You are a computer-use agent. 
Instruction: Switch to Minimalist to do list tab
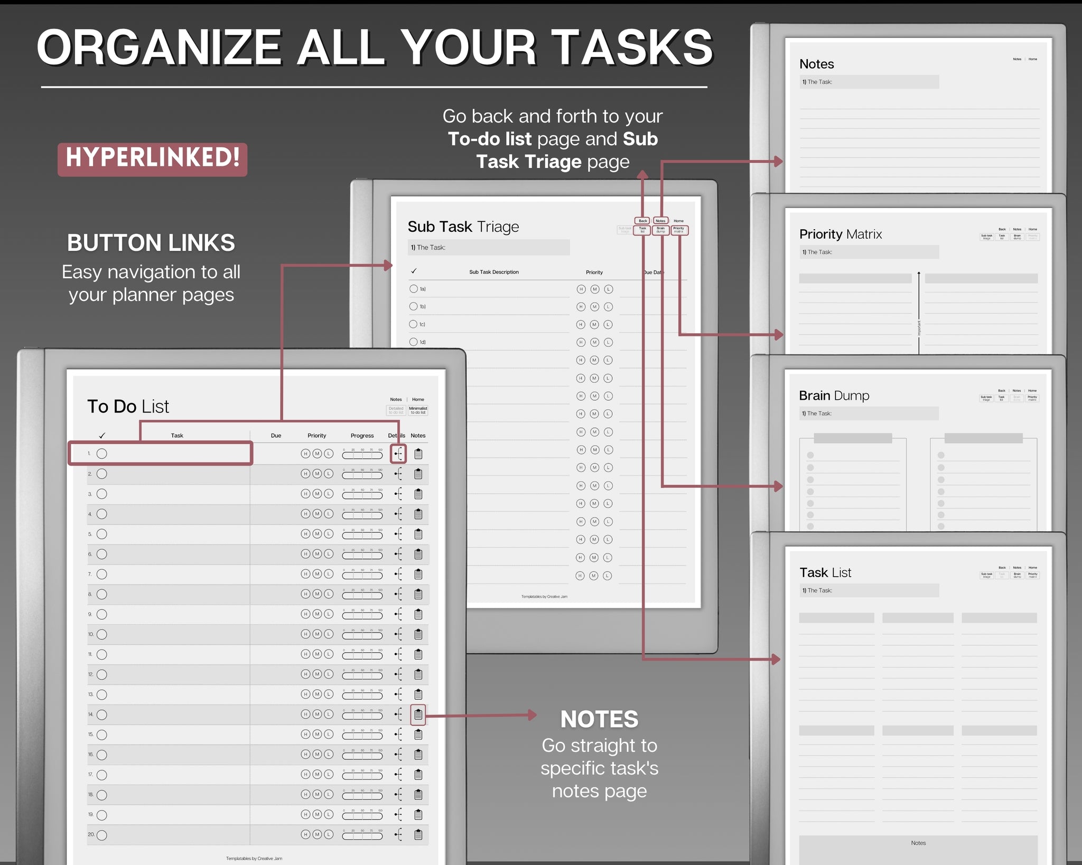coord(418,410)
